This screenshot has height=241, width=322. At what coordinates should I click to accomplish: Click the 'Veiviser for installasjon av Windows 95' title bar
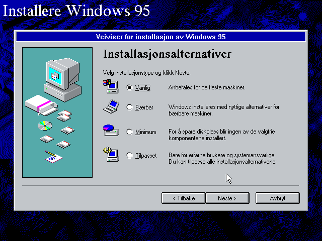pyautogui.click(x=161, y=37)
